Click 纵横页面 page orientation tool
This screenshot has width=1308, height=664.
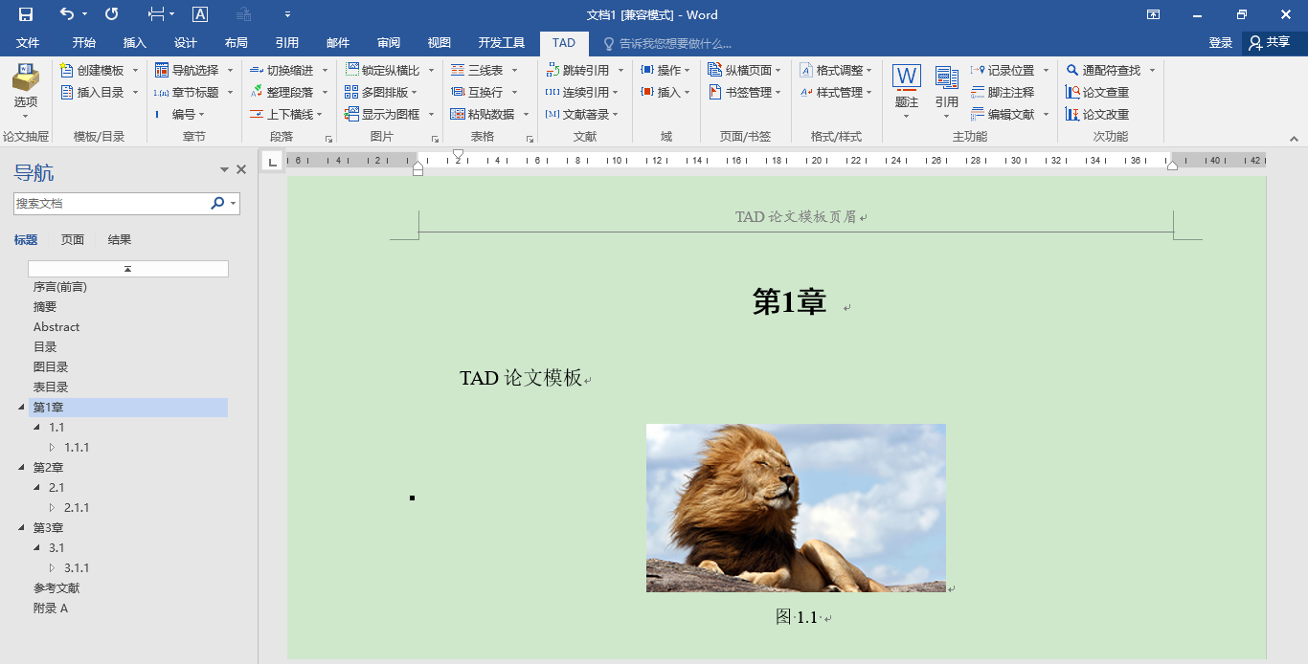740,71
